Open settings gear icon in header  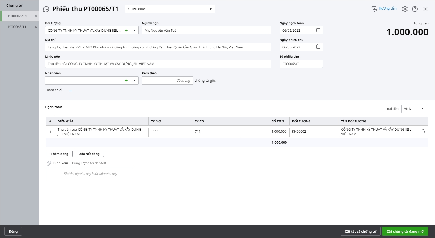(x=405, y=9)
